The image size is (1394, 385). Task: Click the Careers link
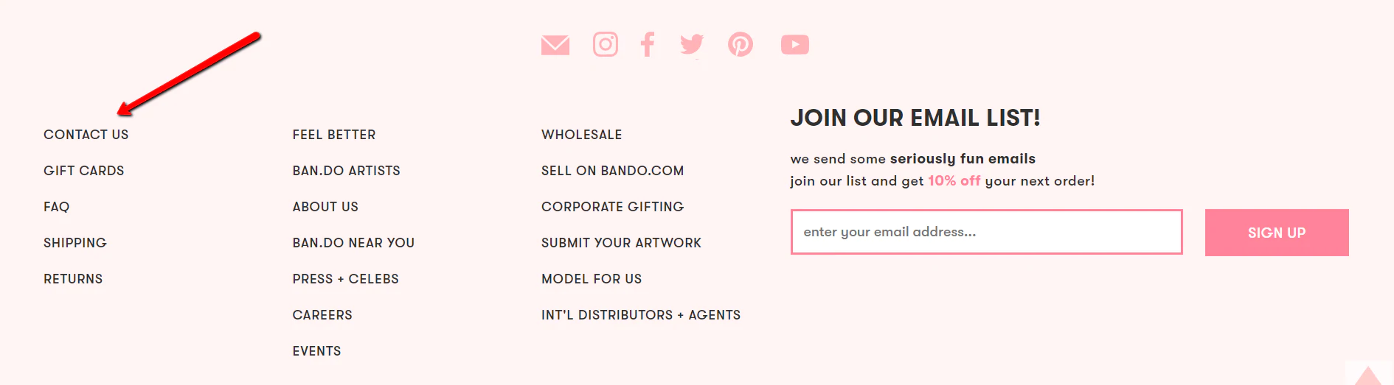[x=322, y=315]
